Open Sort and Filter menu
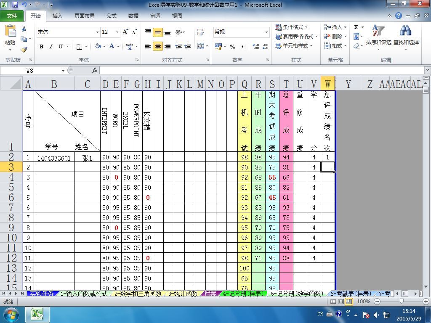The width and height of the screenshot is (431, 323). pos(378,37)
